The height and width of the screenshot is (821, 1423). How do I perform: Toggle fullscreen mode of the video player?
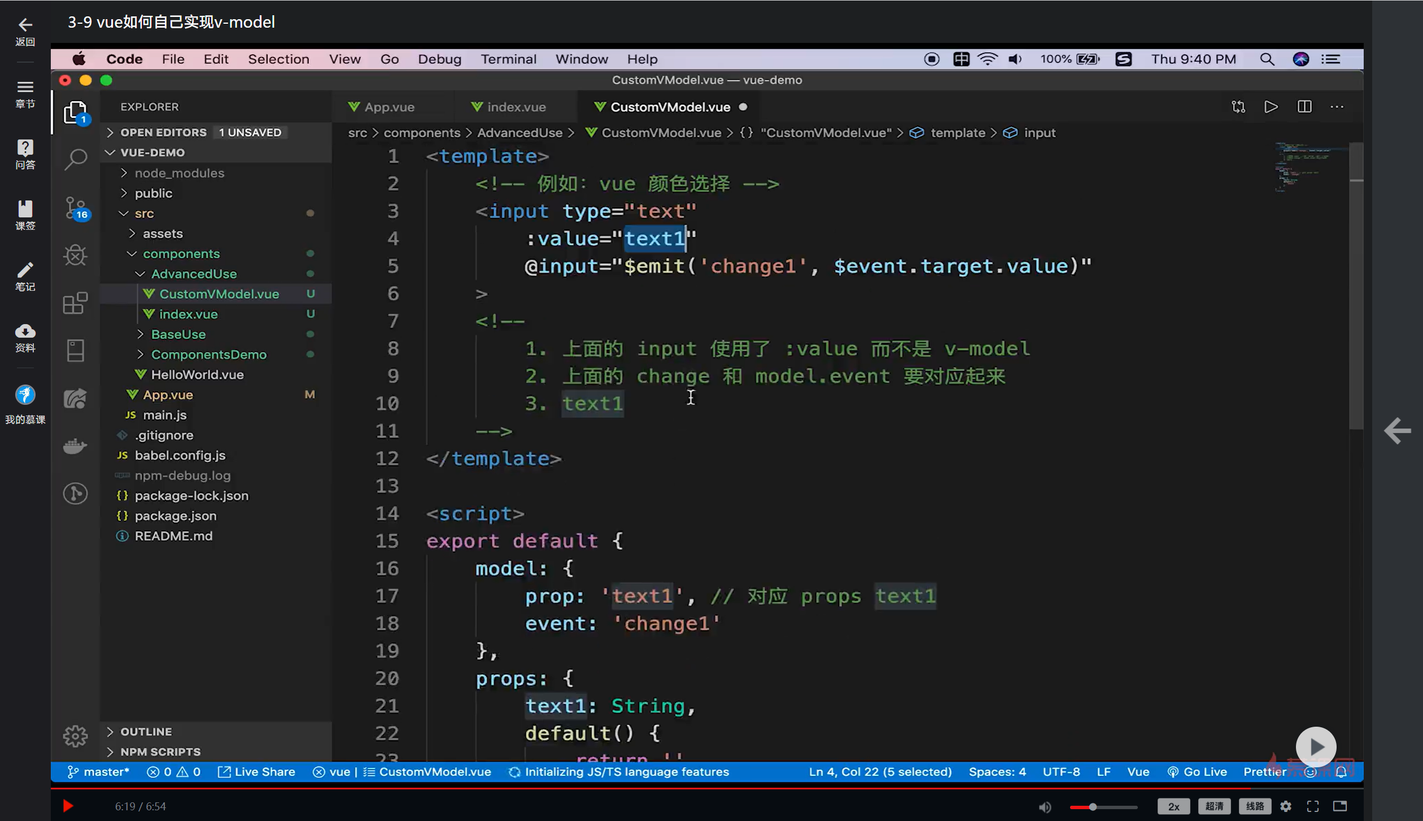click(x=1313, y=806)
